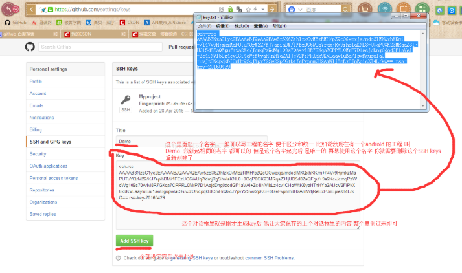This screenshot has width=462, height=273.
Task: Open Billing settings
Action: [36, 129]
